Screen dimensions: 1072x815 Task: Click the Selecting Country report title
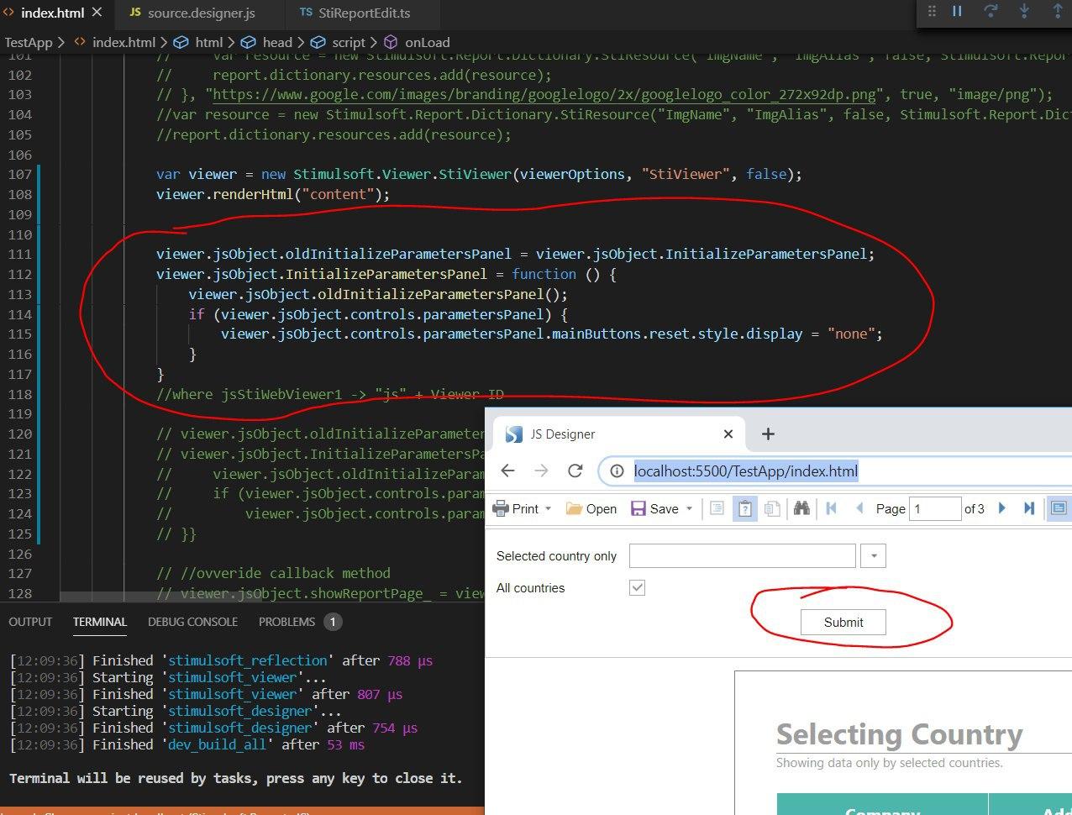click(x=899, y=734)
